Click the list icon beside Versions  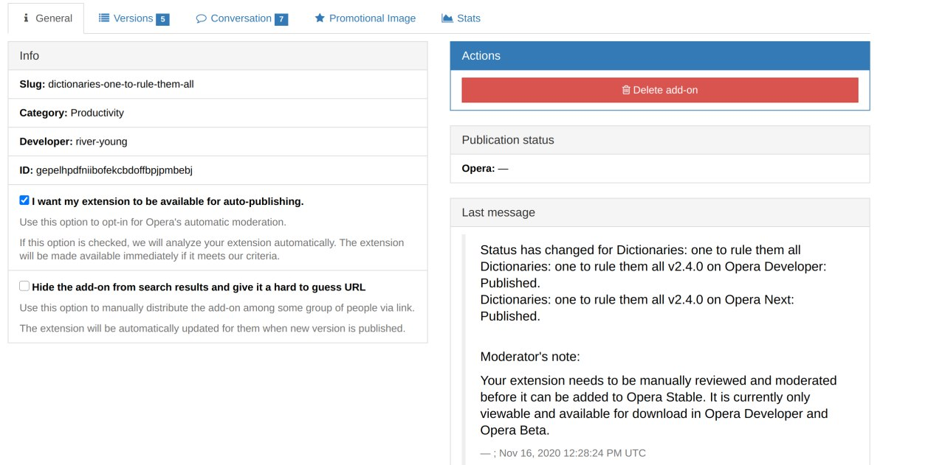pyautogui.click(x=104, y=18)
